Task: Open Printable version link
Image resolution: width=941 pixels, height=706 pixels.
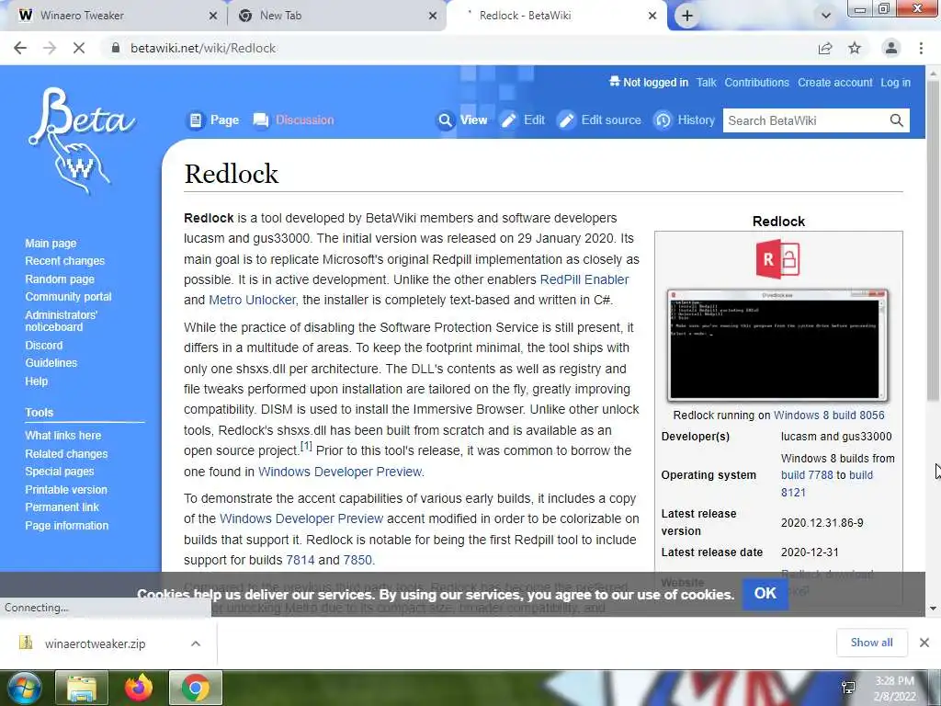Action: (x=66, y=489)
